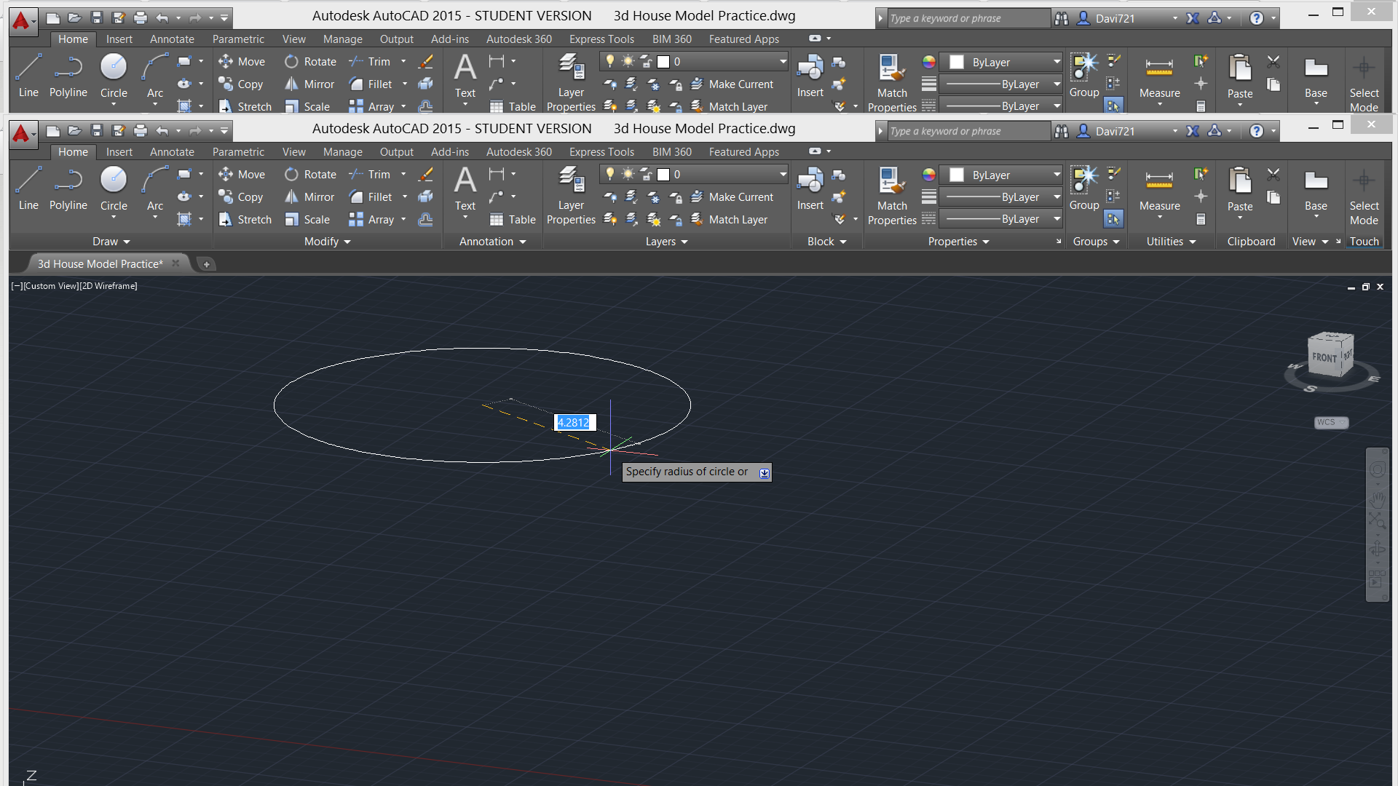Expand the Layers panel in lower ribbon

(666, 242)
